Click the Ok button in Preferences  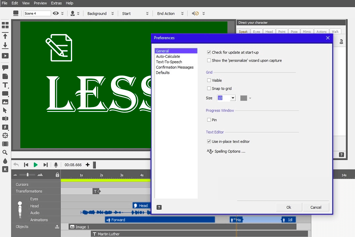coord(289,207)
